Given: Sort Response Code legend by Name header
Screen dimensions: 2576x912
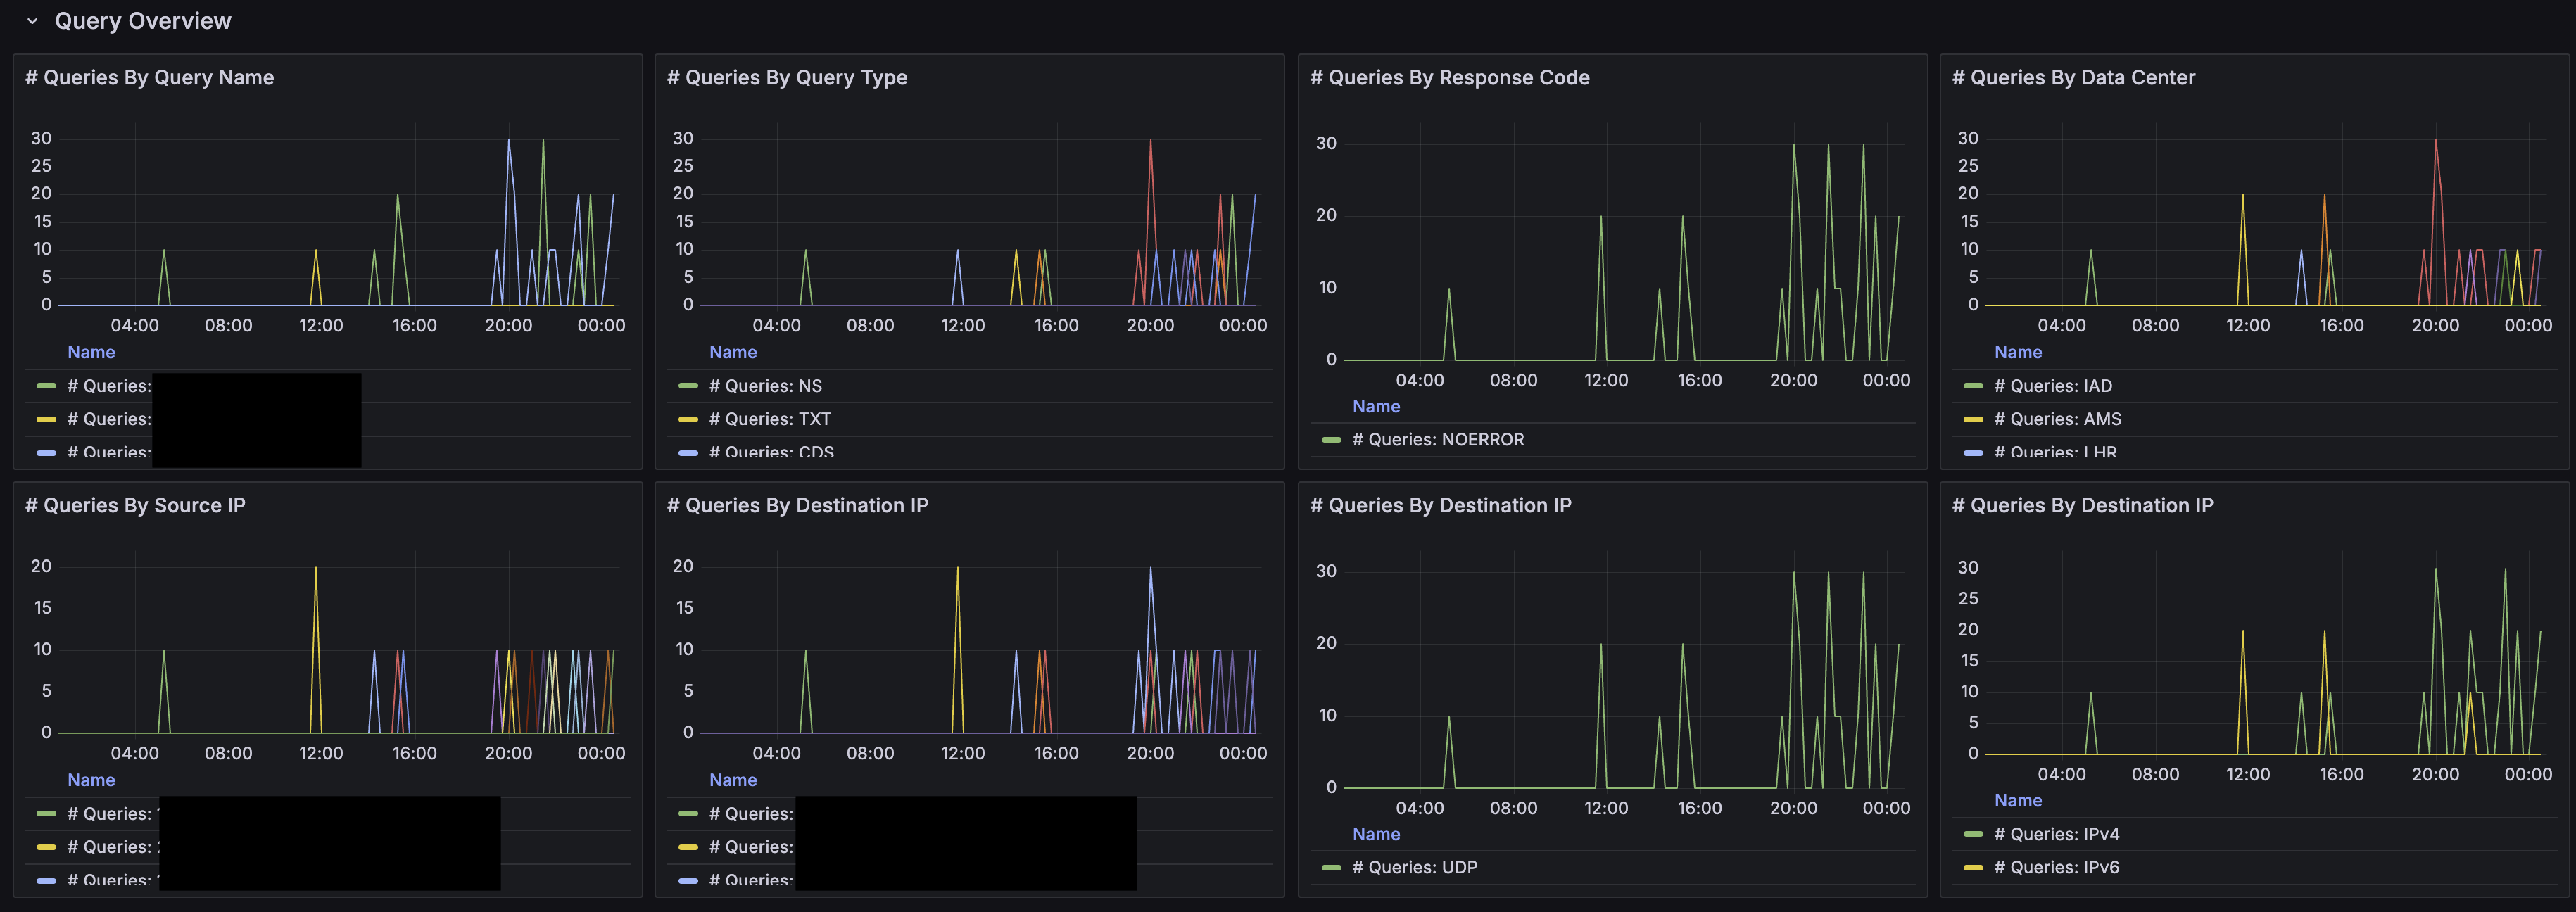Looking at the screenshot, I should click(x=1375, y=406).
